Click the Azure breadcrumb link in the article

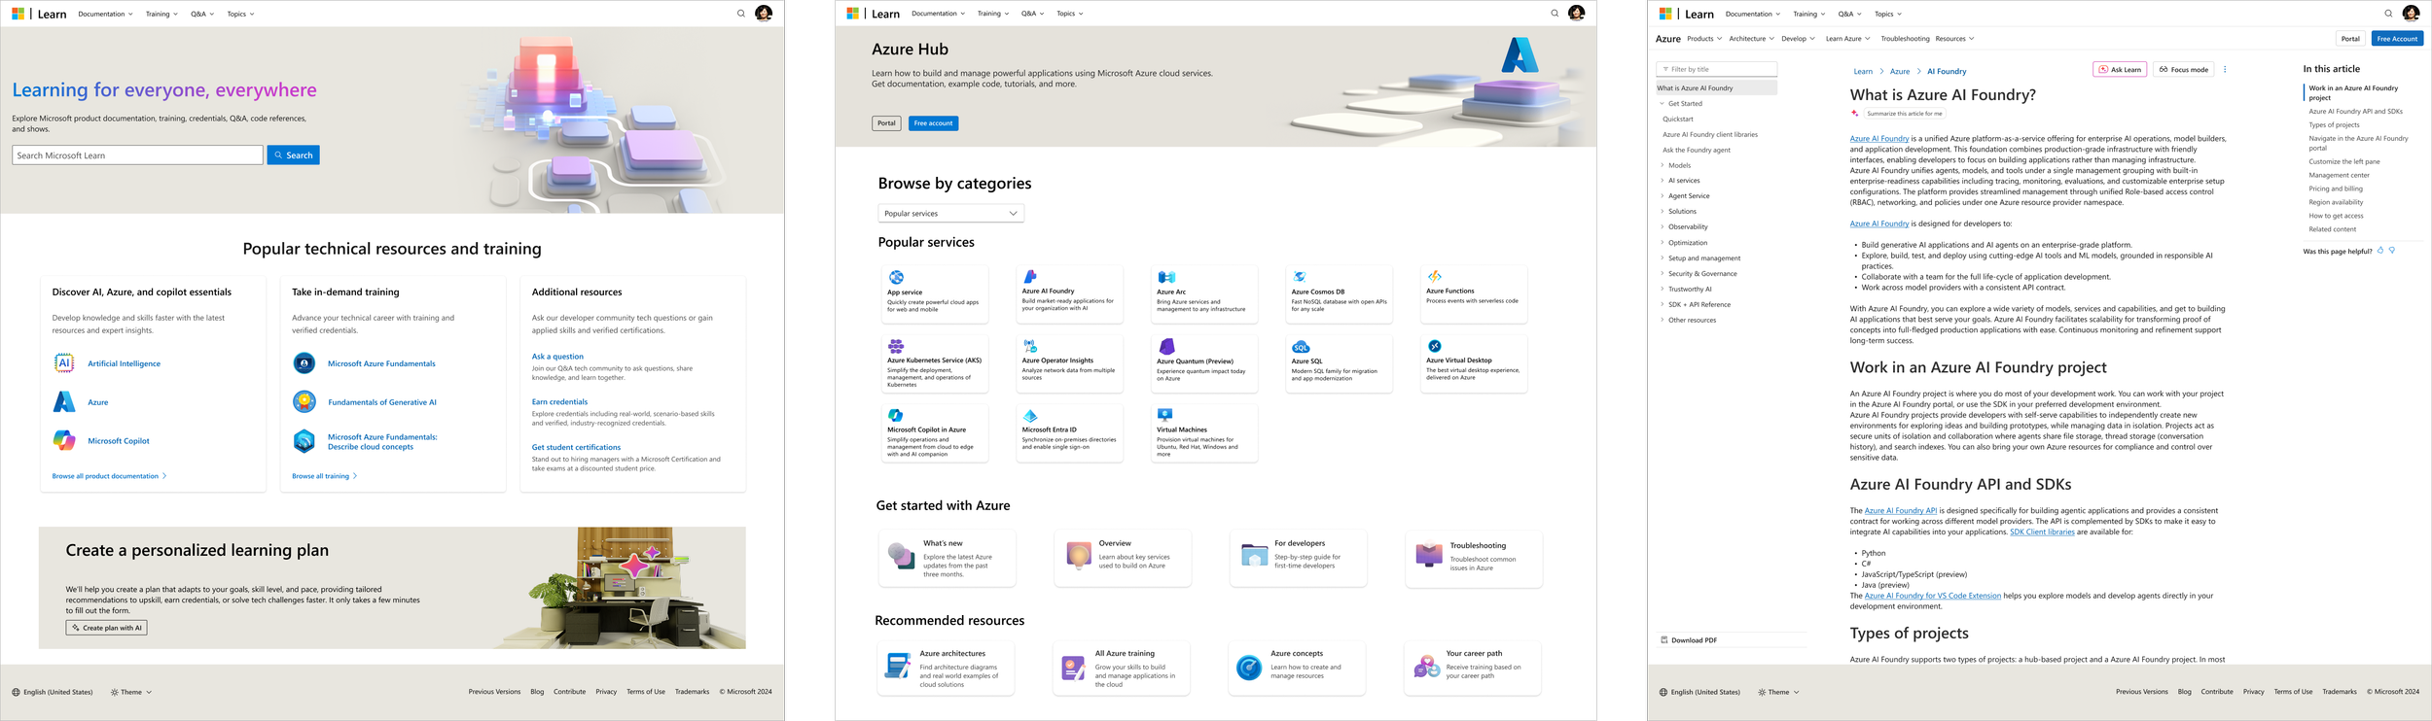1900,71
